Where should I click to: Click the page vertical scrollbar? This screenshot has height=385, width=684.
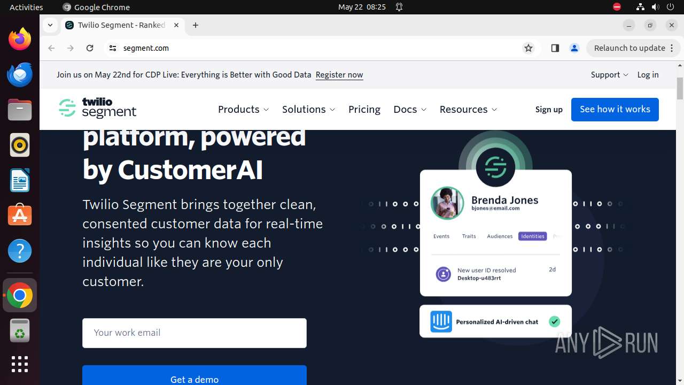tap(680, 88)
